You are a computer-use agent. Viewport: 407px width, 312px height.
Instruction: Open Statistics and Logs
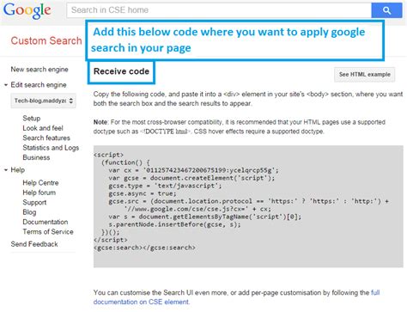51,148
